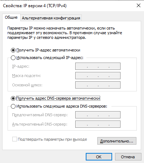Click the IP-адрес input field
This screenshot has width=144, height=163.
(x=98, y=66)
